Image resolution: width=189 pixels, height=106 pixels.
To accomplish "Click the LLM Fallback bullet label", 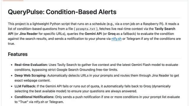I will tap(25, 86).
